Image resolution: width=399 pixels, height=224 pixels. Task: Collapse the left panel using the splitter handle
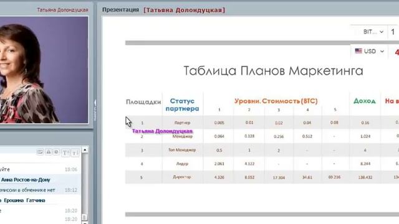tap(95, 110)
